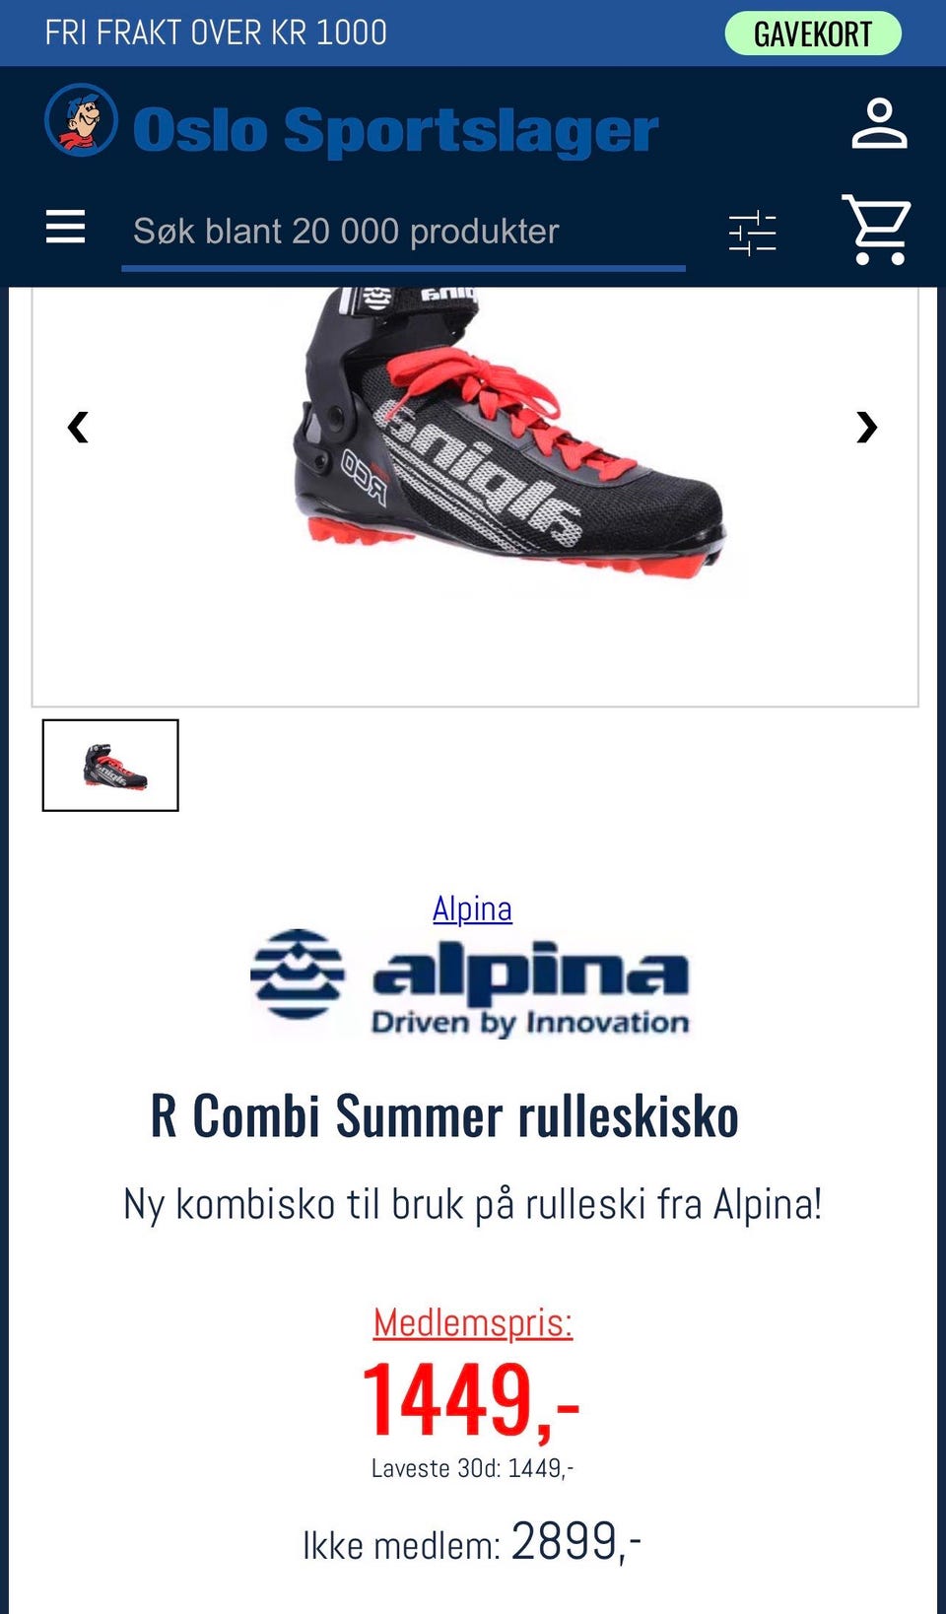Open the Alpina brand link
Screen dimensions: 946x1614
472,908
